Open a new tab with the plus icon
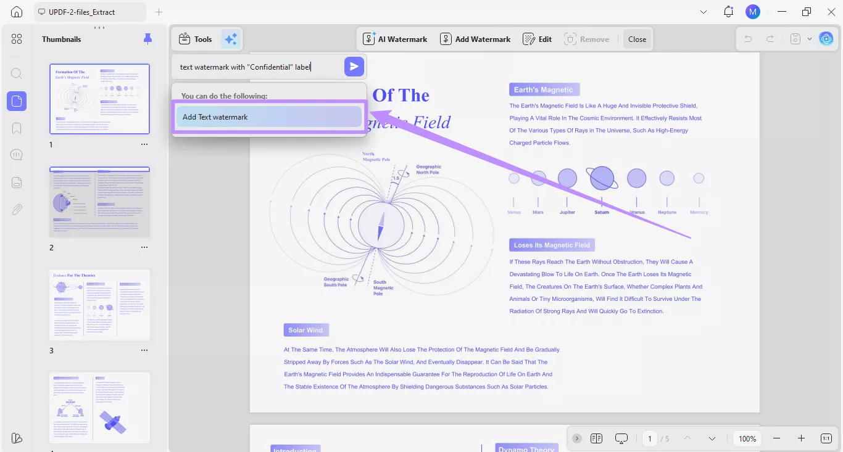The image size is (843, 452). click(159, 12)
